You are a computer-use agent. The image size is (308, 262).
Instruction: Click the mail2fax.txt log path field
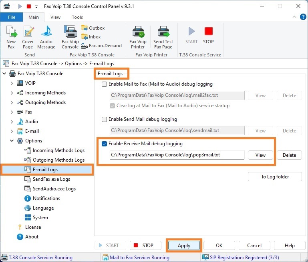pos(177,95)
